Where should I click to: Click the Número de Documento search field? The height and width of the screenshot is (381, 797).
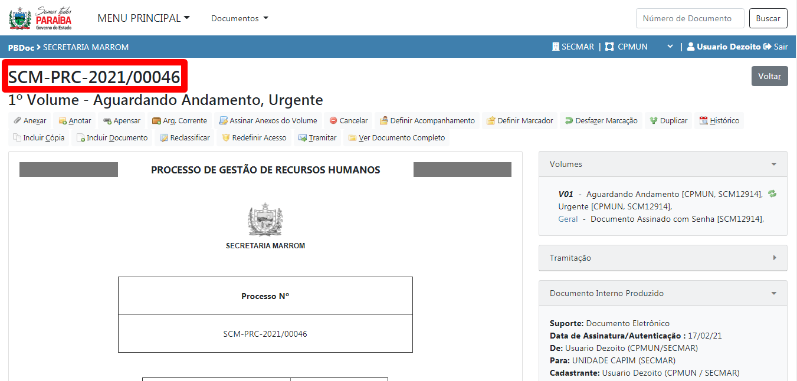[x=690, y=18]
